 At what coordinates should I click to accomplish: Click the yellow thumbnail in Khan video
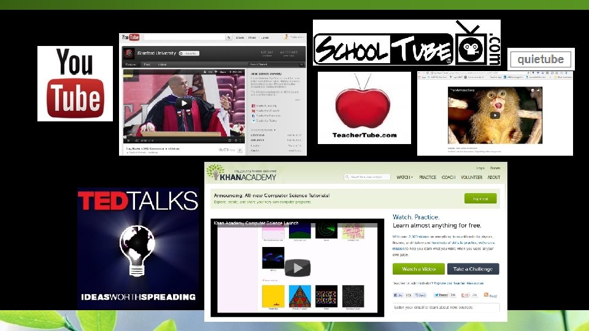pos(273,296)
